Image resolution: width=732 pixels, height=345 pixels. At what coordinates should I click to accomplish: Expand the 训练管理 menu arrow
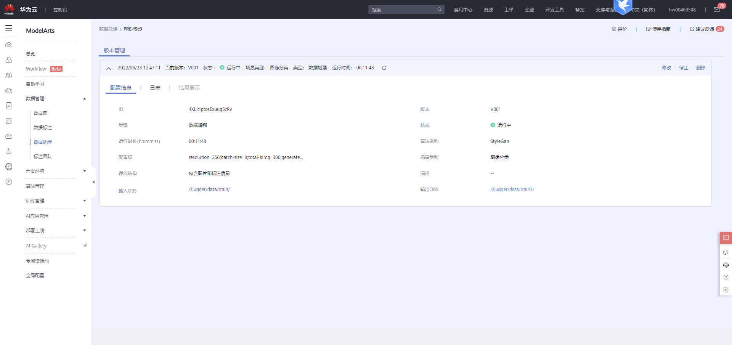coord(85,201)
